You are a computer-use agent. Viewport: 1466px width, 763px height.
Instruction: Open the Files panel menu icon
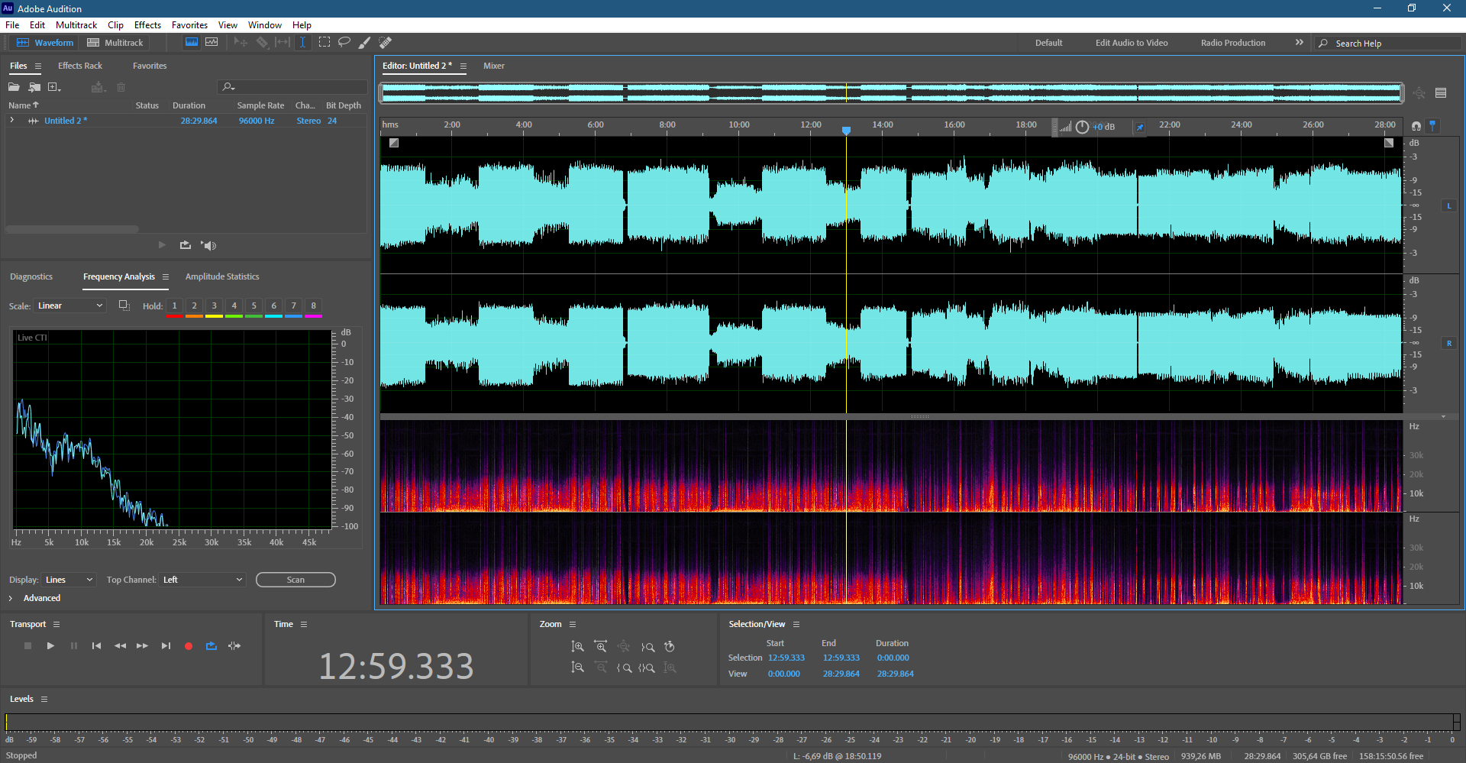pyautogui.click(x=38, y=66)
